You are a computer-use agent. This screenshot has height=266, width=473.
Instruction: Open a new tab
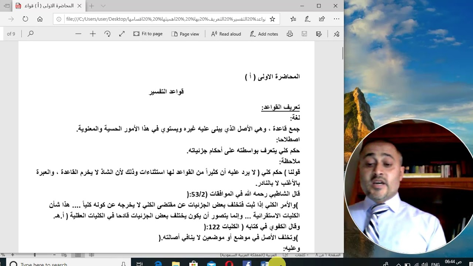92,6
